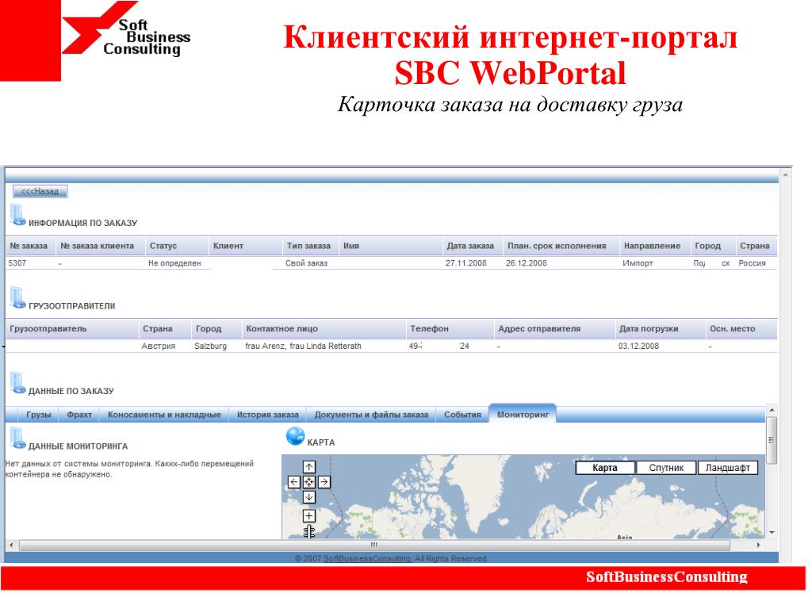This screenshot has height=609, width=812.
Task: Click the Salzburg city cell
Action: (x=210, y=346)
